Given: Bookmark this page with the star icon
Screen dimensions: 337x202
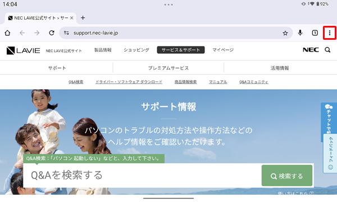Looking at the screenshot, I should (285, 33).
